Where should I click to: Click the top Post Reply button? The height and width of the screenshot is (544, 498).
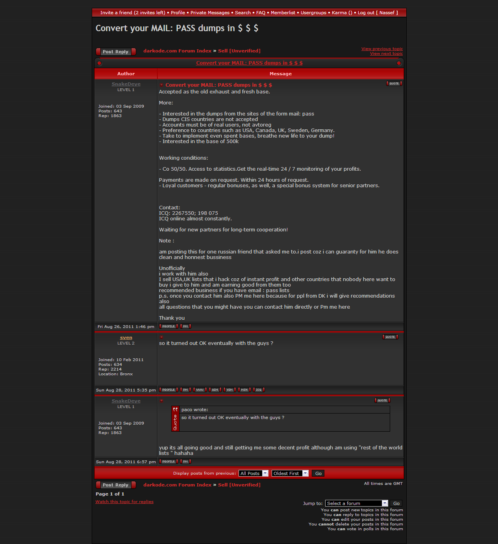116,52
